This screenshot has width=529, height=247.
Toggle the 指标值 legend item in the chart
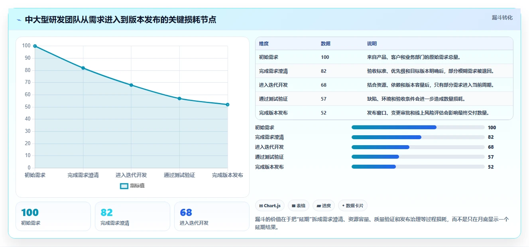click(x=132, y=186)
